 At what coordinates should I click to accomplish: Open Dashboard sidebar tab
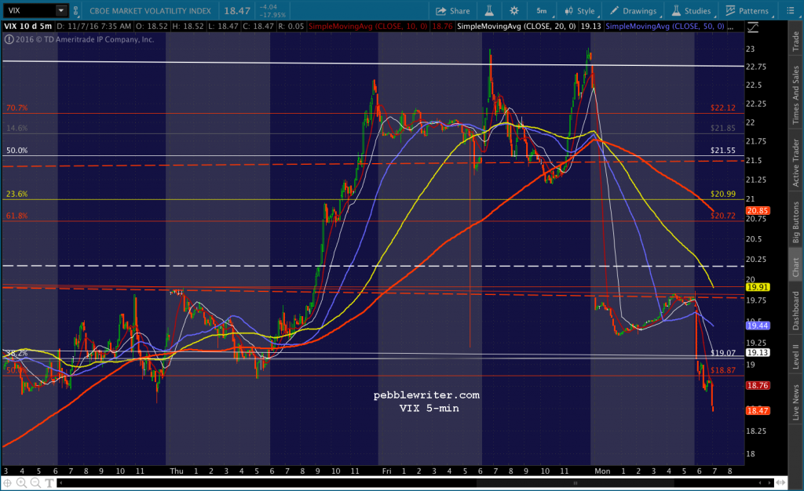pos(796,311)
